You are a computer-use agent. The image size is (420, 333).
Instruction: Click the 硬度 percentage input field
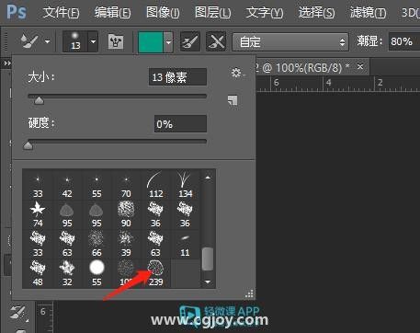[x=180, y=124]
